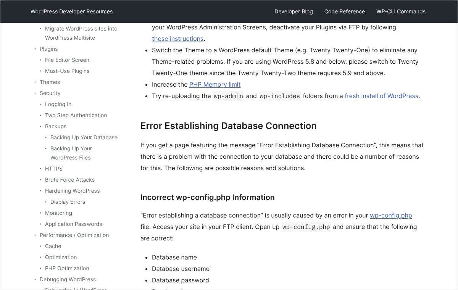458x290 pixels.
Task: Go to PHP Optimization page
Action: pos(67,268)
